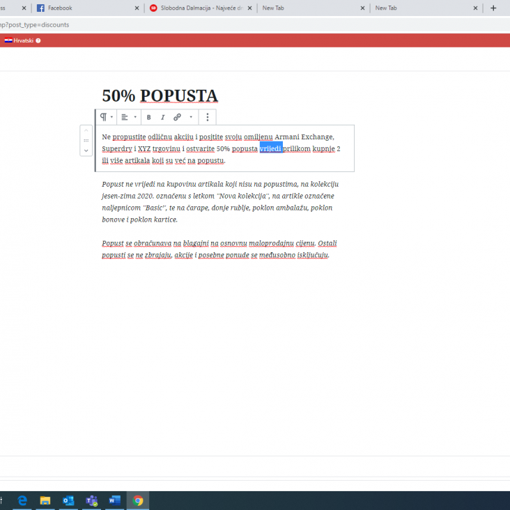The width and height of the screenshot is (510, 510).
Task: Click the post title 50% POPUSTA
Action: (160, 95)
